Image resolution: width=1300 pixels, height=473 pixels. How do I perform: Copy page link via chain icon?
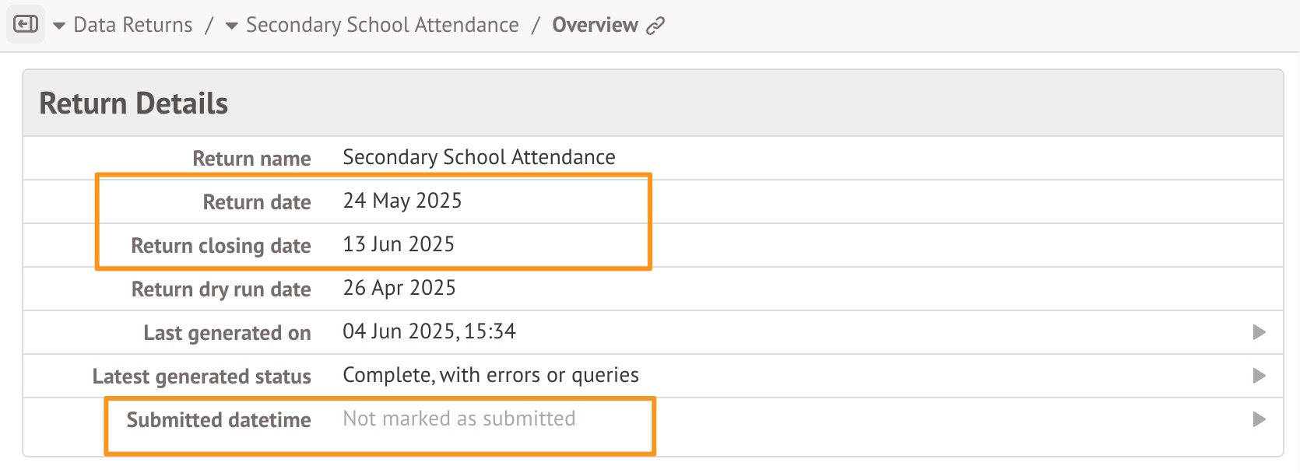tap(656, 26)
